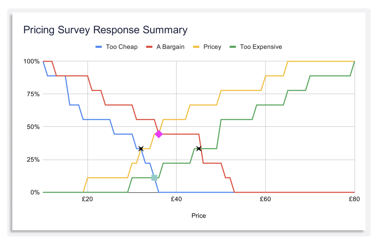
Task: Click the yellow Pricey legend swatch
Action: point(196,47)
